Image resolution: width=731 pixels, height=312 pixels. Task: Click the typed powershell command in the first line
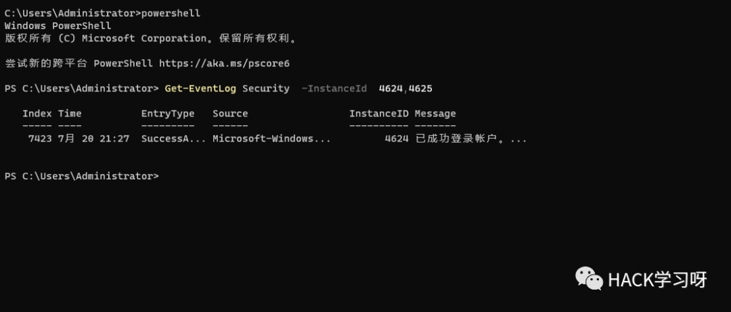tap(171, 13)
